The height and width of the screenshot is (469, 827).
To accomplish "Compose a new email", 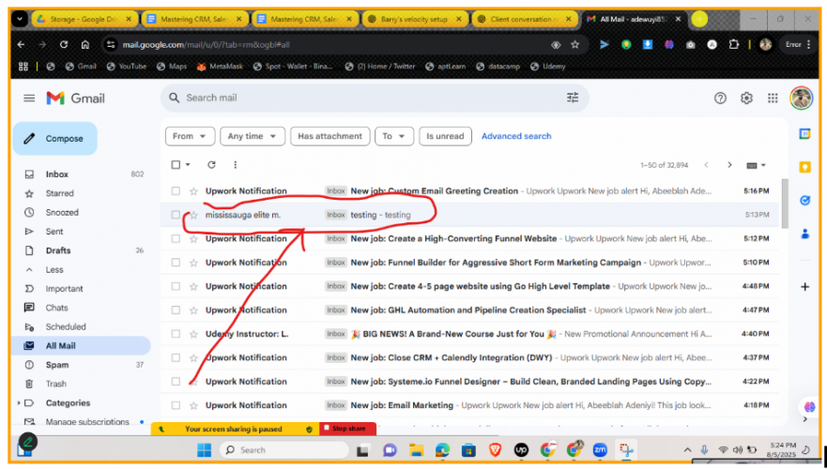I will (x=54, y=139).
